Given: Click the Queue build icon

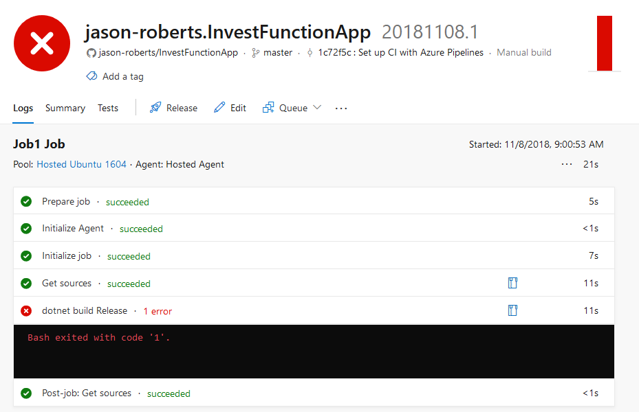Looking at the screenshot, I should click(266, 107).
